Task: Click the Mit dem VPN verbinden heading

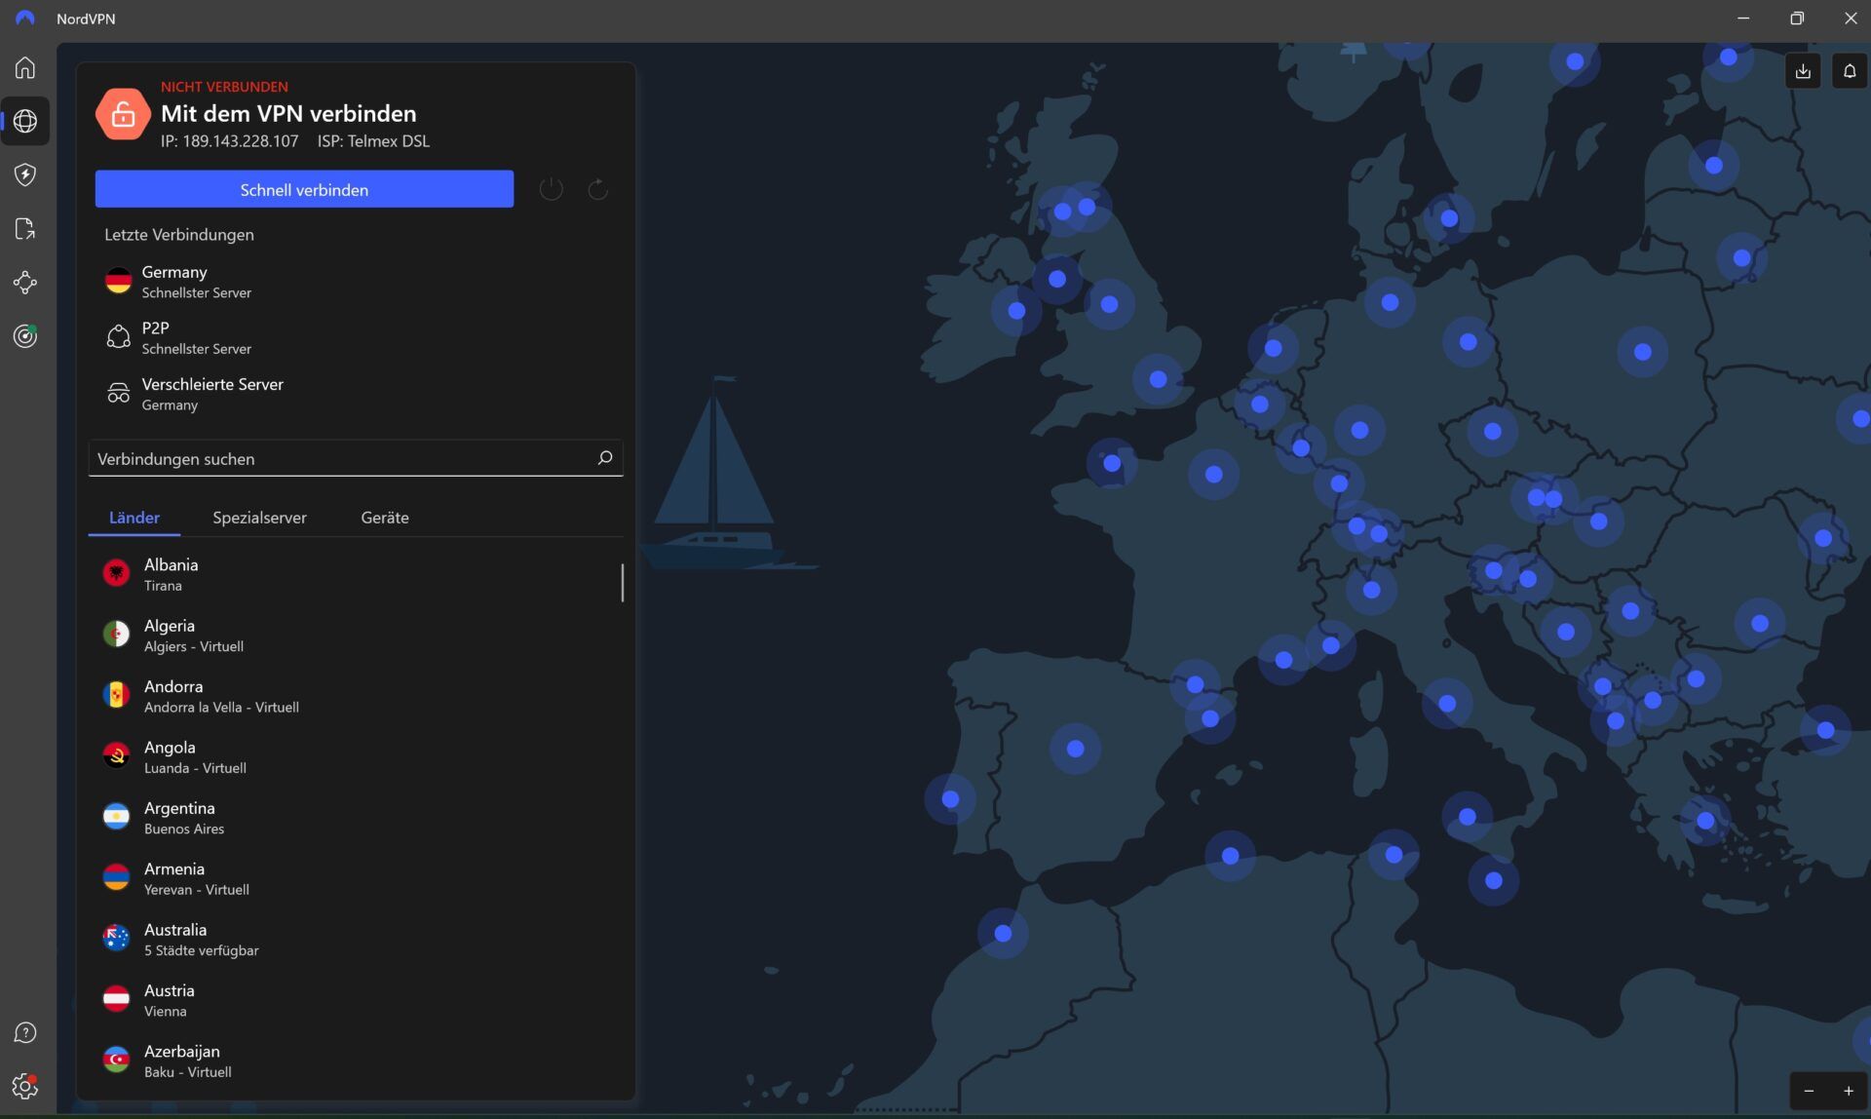Action: (x=288, y=113)
